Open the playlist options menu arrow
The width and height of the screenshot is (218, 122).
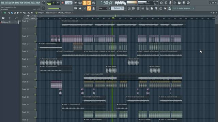tap(2, 13)
